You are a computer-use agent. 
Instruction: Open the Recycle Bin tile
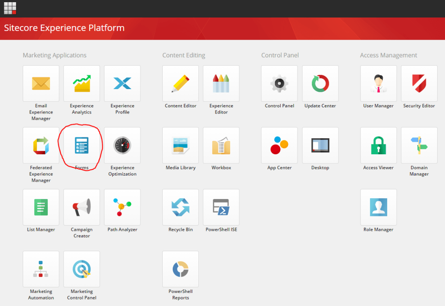[x=181, y=207]
